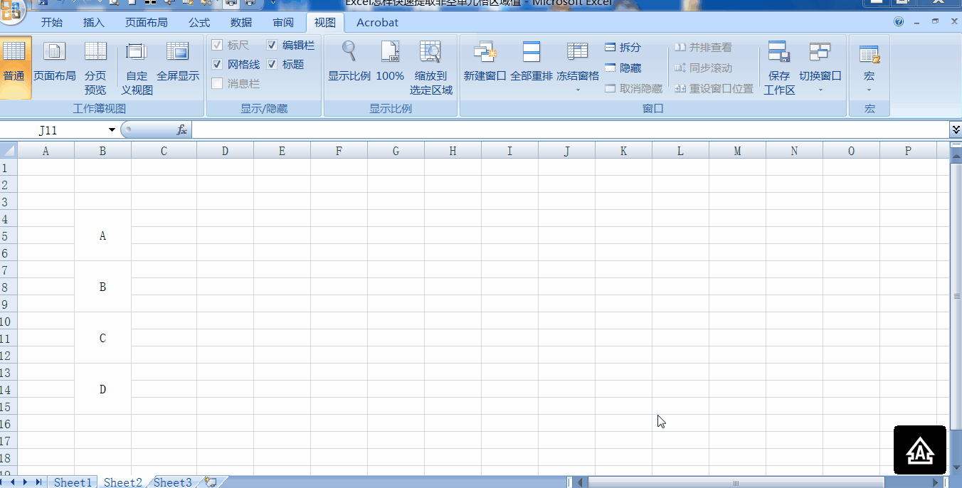Hide the current window (隐藏)
This screenshot has width=962, height=488.
pyautogui.click(x=623, y=68)
